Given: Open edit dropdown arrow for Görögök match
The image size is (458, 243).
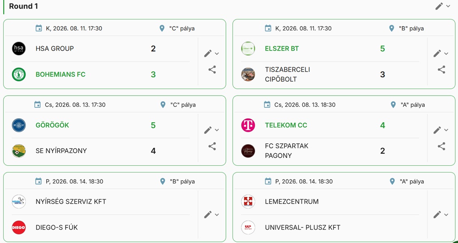Looking at the screenshot, I should (x=217, y=130).
